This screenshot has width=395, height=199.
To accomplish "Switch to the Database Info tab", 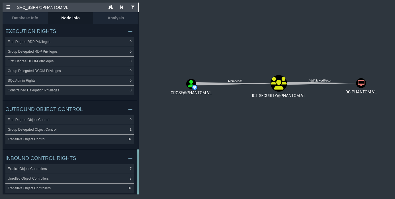I will click(25, 18).
